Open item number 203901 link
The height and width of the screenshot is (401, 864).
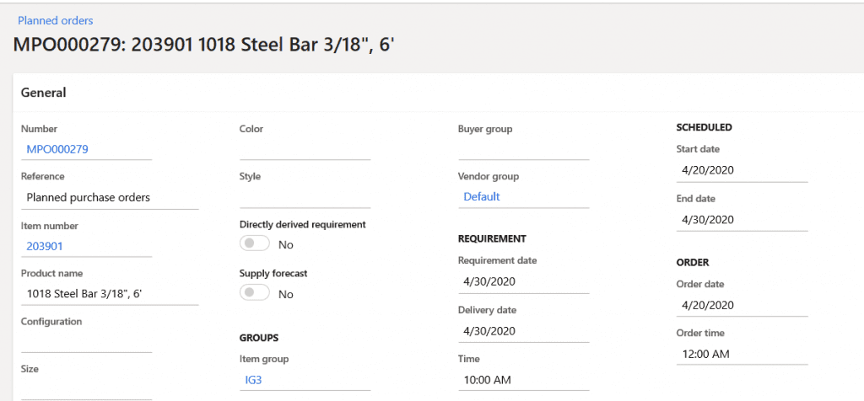click(x=45, y=246)
